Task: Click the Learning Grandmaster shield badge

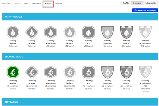Action: (145, 72)
